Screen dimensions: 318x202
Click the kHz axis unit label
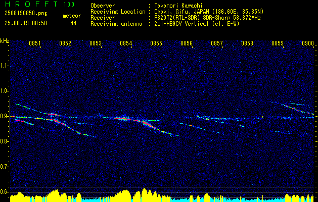coord(5,41)
